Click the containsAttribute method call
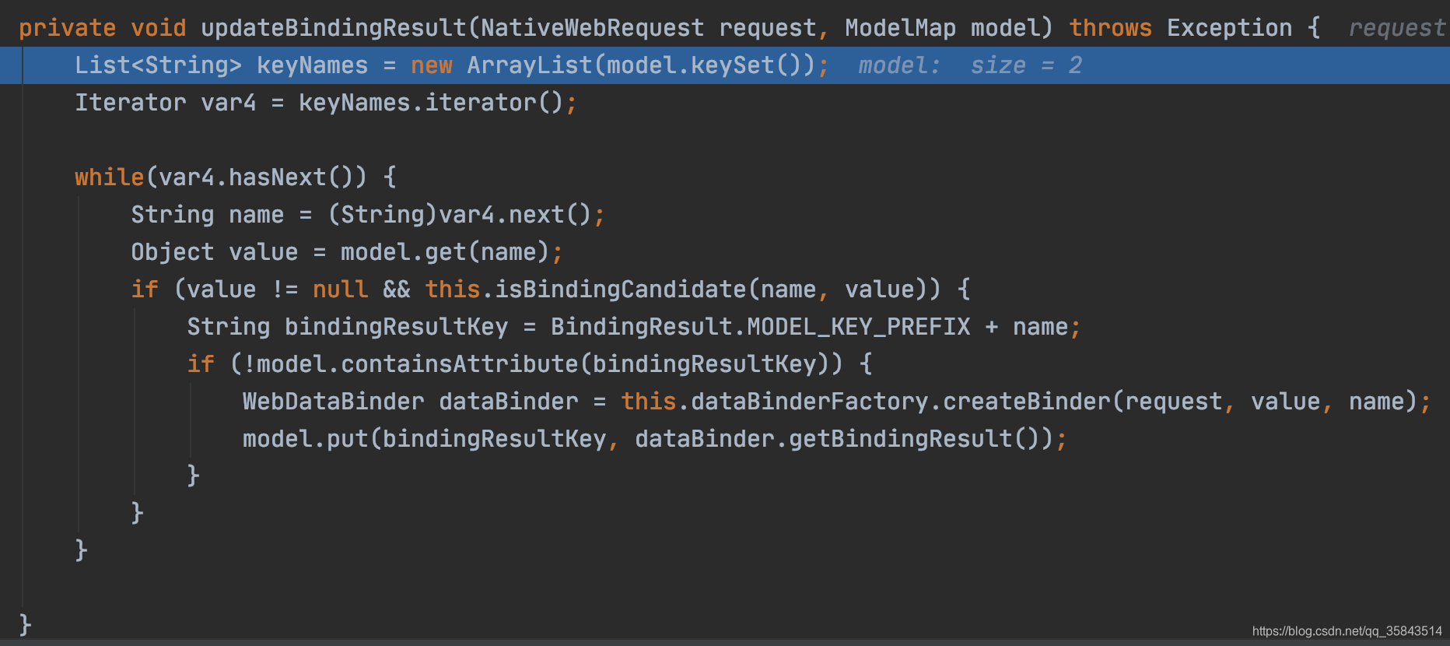This screenshot has width=1450, height=646. coord(460,364)
